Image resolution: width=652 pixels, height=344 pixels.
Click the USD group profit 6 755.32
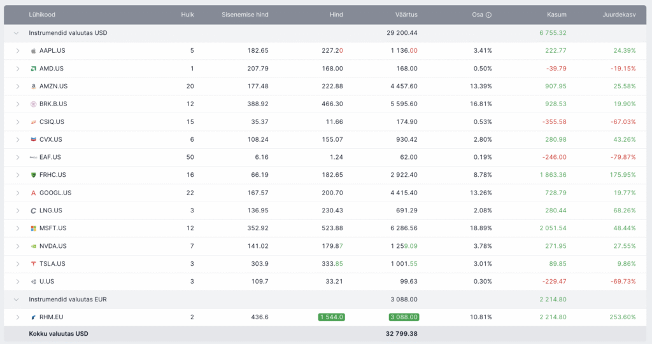coord(553,33)
